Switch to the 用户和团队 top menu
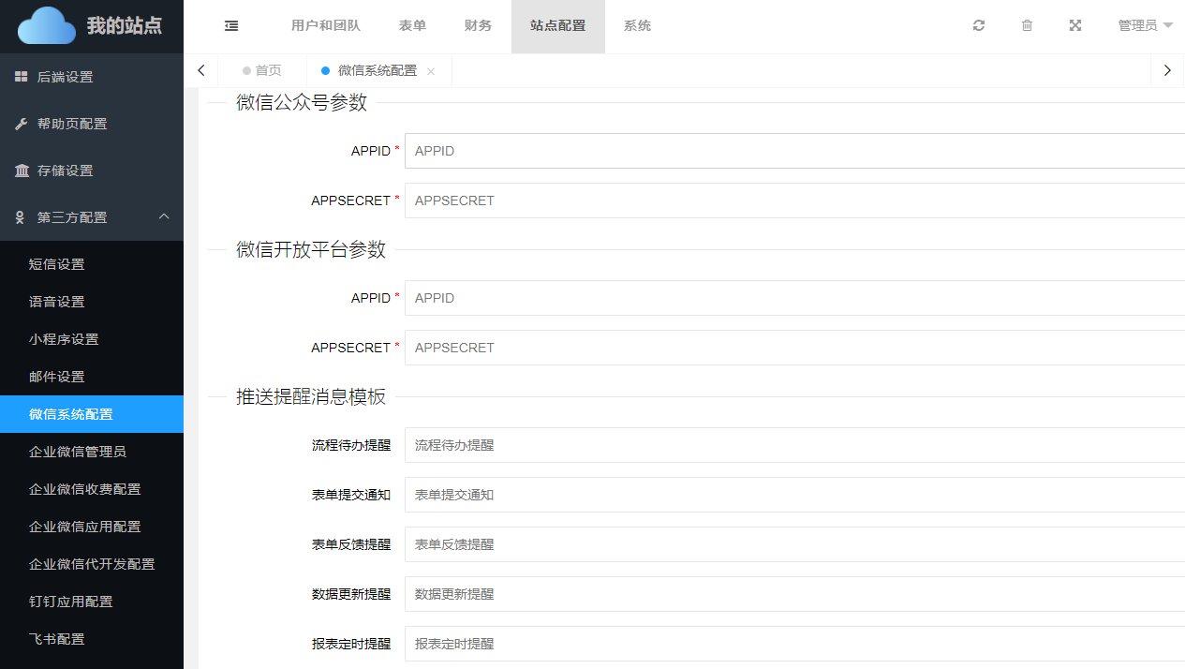The width and height of the screenshot is (1185, 669). click(x=325, y=26)
